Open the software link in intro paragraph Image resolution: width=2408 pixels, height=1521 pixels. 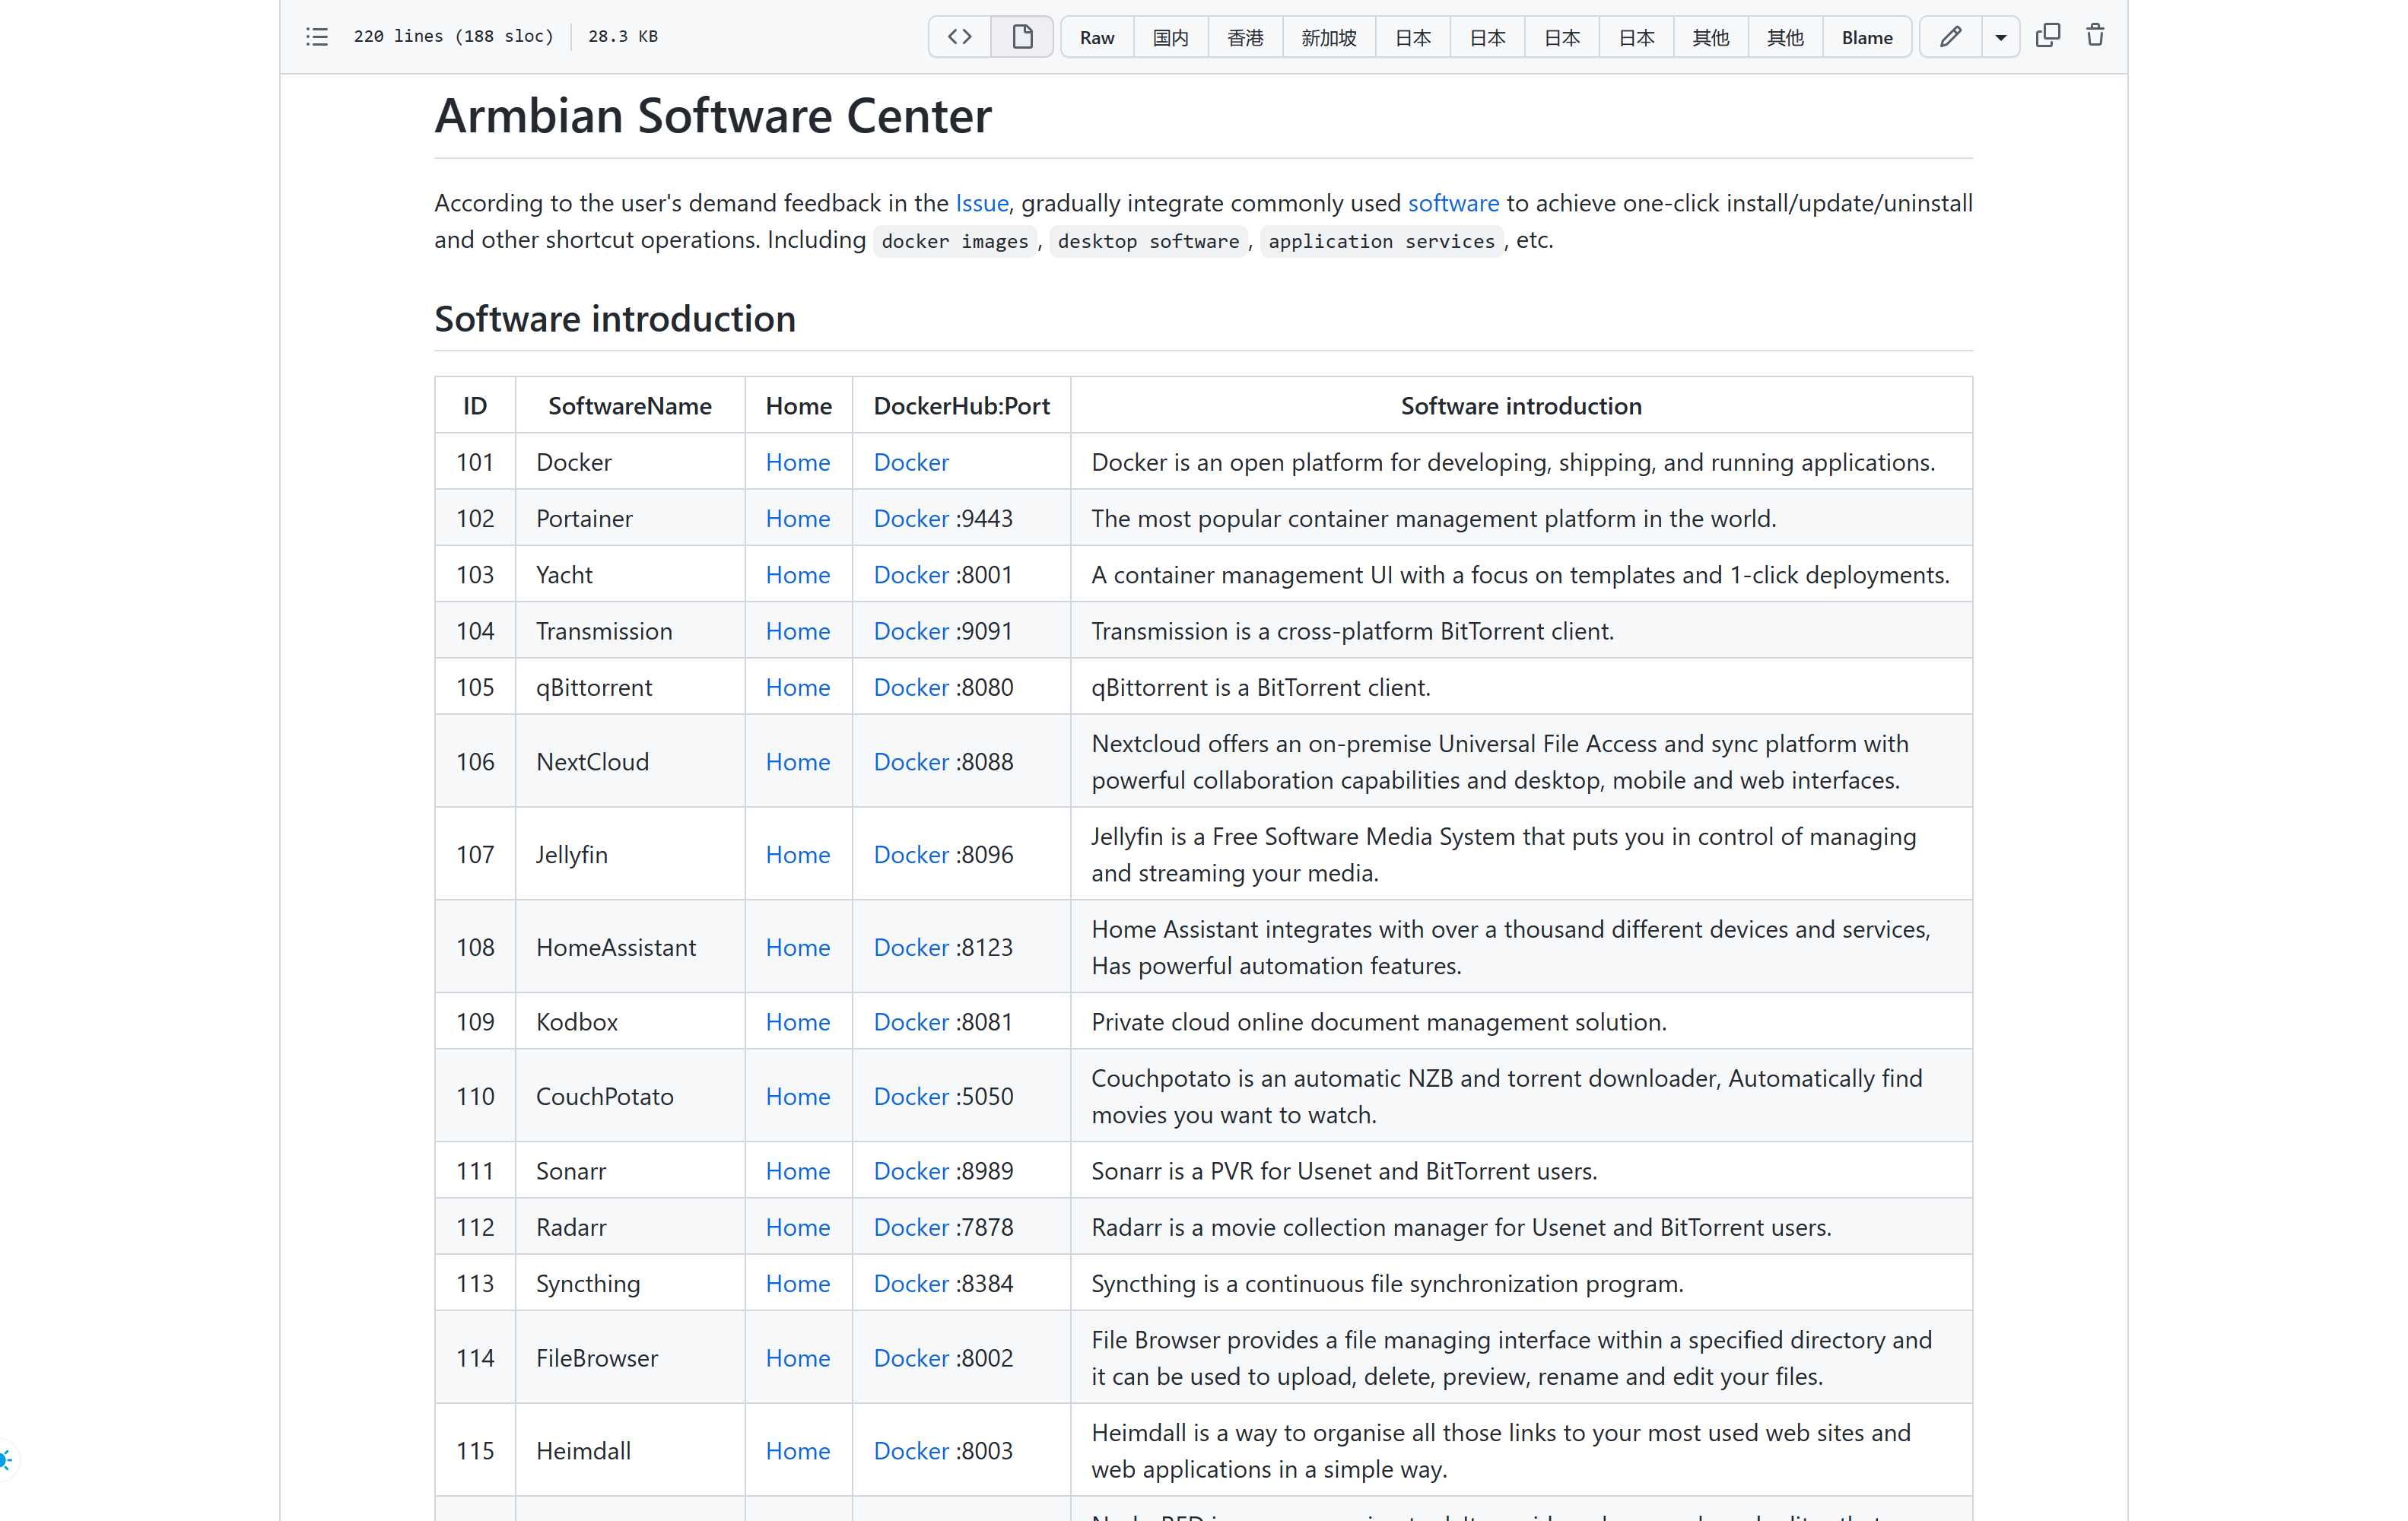point(1452,203)
